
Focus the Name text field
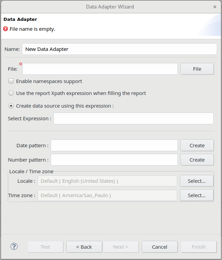(x=119, y=49)
